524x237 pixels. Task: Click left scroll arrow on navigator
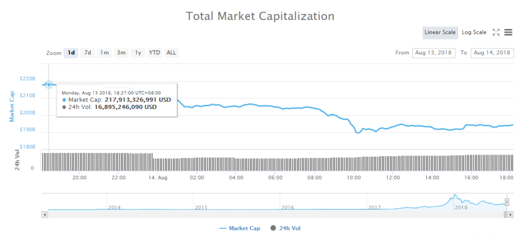[45, 215]
